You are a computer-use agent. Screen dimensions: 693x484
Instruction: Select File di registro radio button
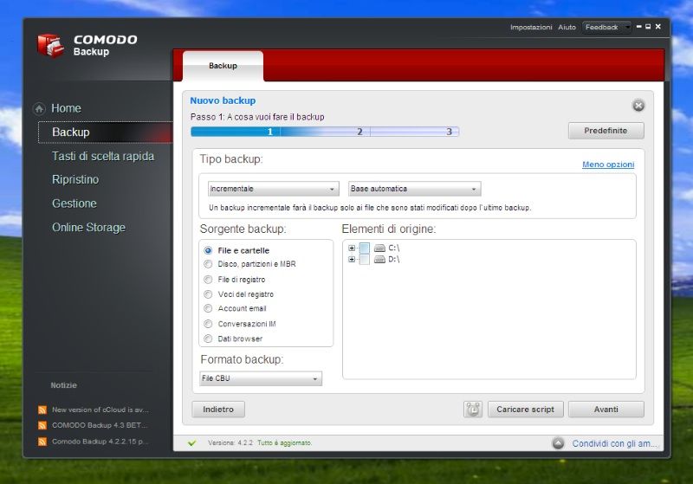[x=208, y=280]
